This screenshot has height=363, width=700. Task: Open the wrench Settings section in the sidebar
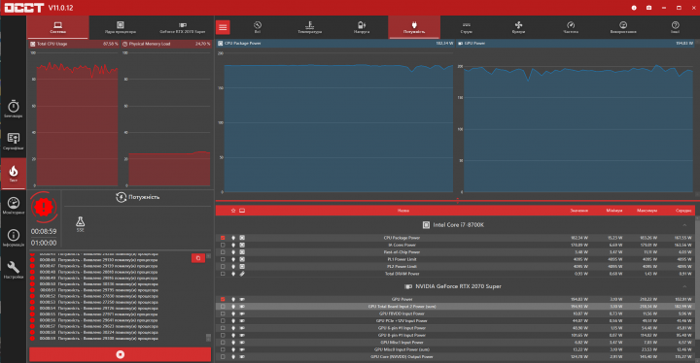click(x=14, y=270)
